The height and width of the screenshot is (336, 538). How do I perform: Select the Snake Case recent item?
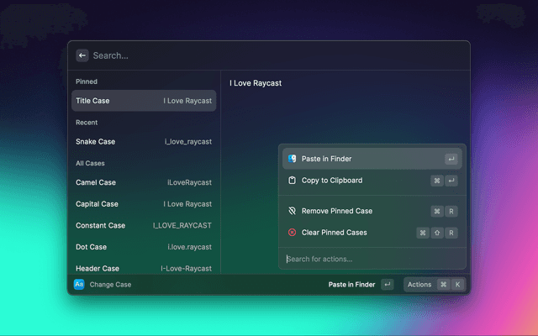pos(144,142)
